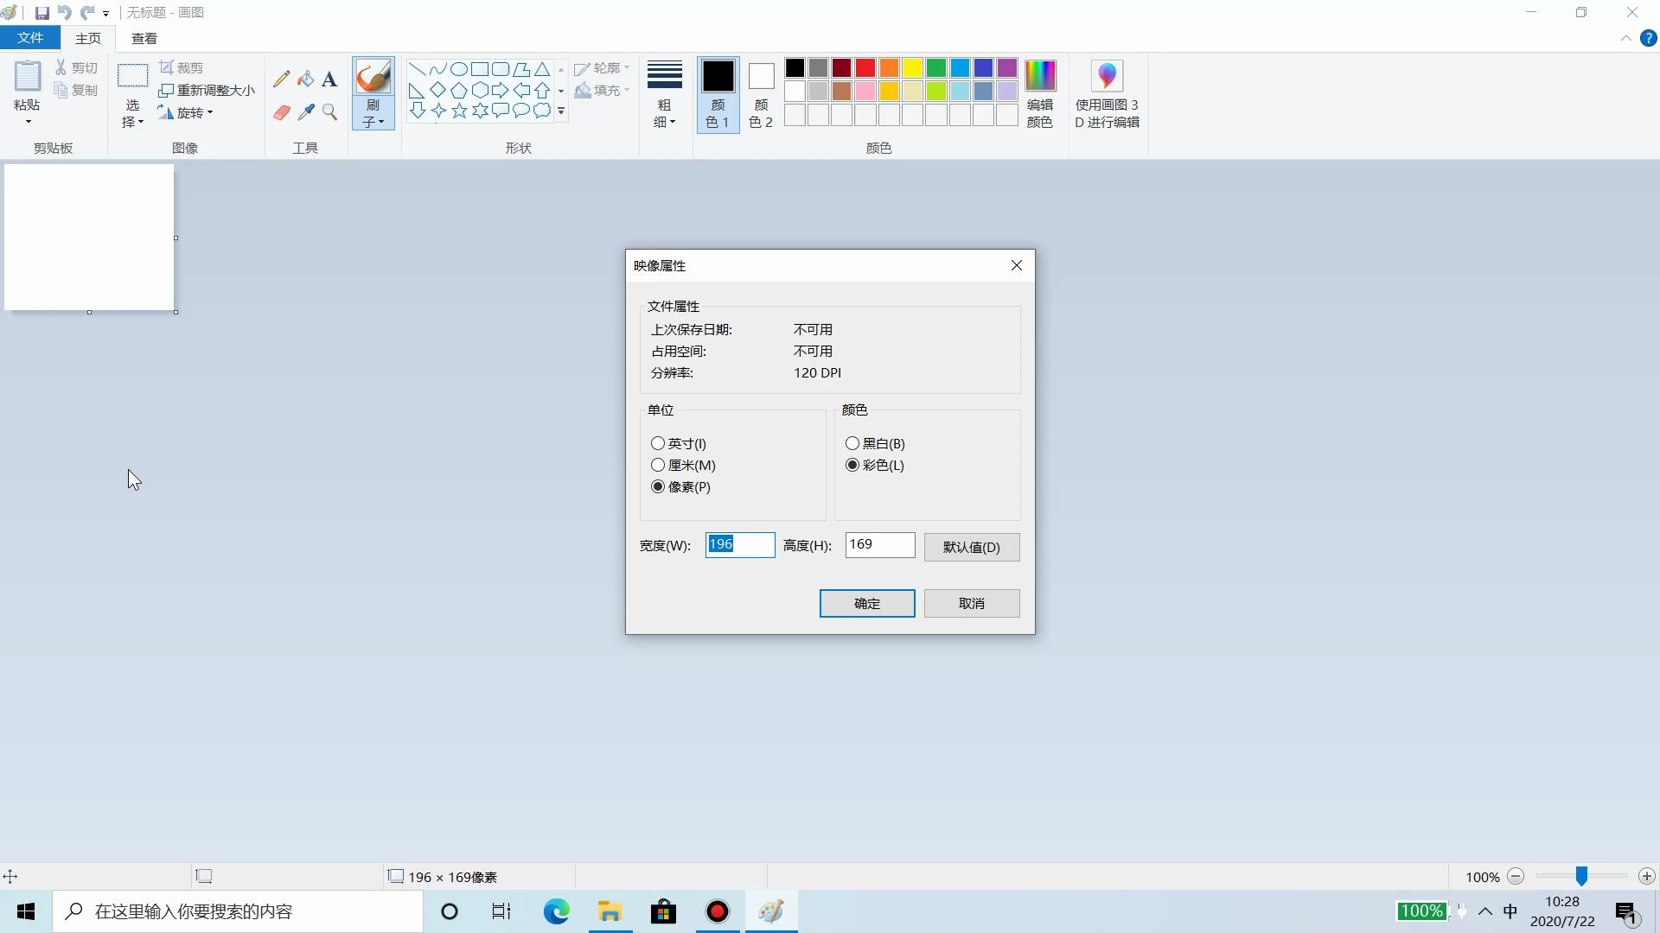This screenshot has height=933, width=1660.
Task: Collapse the ribbon with chevron arrow
Action: tap(1625, 38)
